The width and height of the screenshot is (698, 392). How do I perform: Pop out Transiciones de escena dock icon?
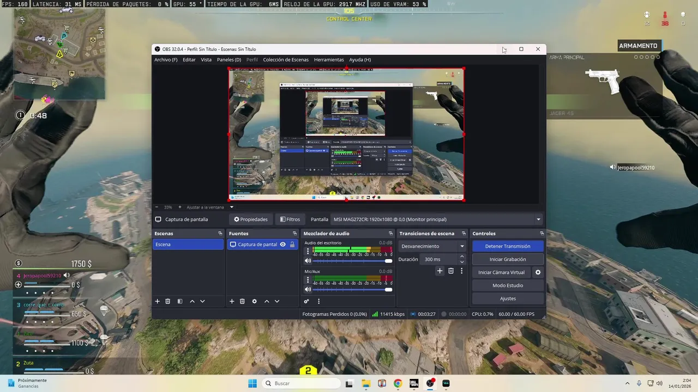[x=464, y=234]
